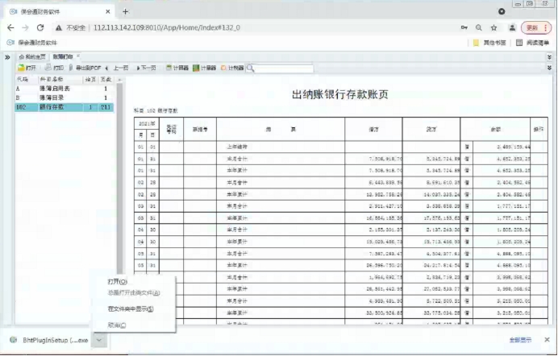Open the saved passwords key icon
The height and width of the screenshot is (356, 558).
click(x=463, y=27)
